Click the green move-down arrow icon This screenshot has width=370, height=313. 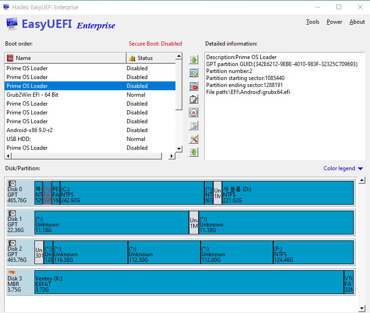[x=194, y=152]
